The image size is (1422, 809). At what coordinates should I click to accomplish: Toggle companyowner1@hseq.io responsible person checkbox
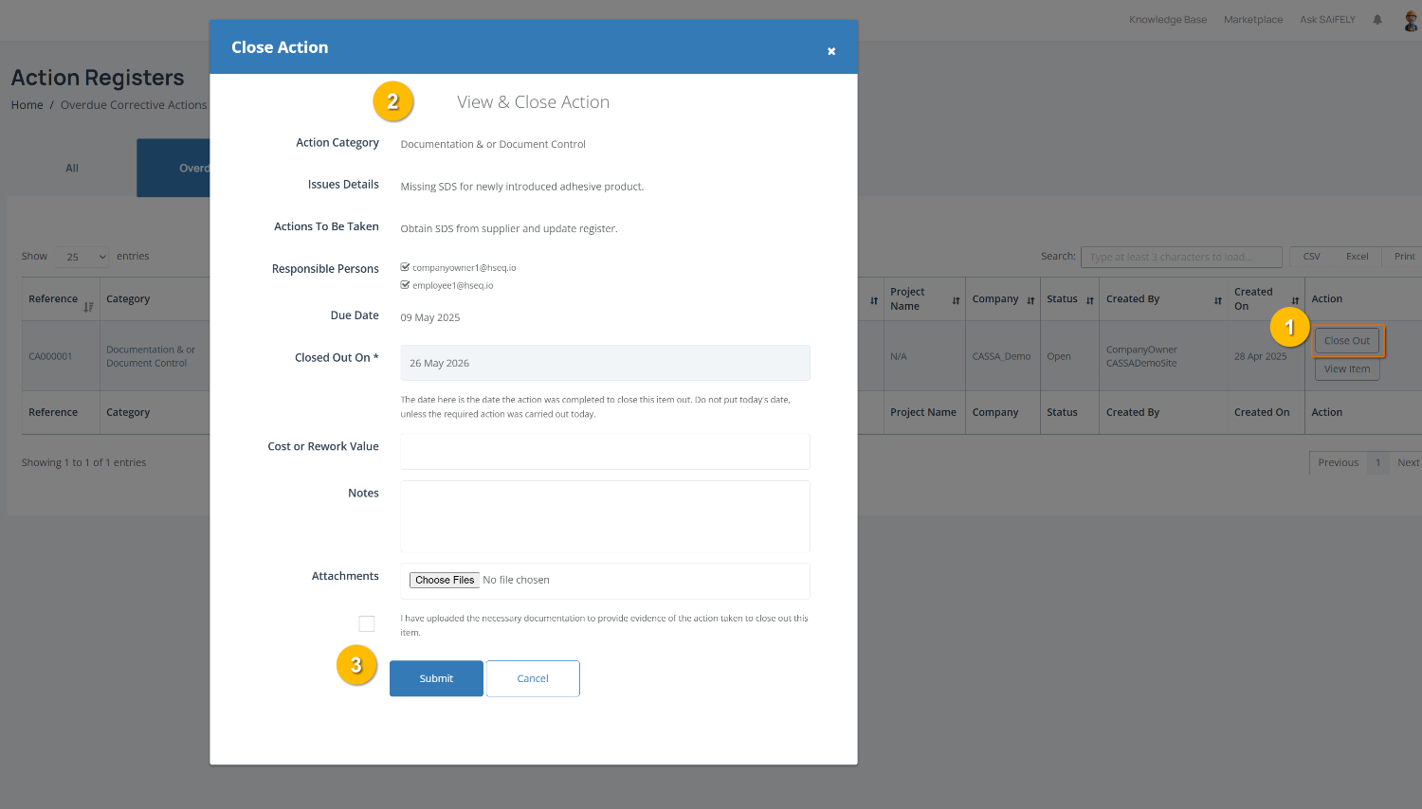[405, 267]
